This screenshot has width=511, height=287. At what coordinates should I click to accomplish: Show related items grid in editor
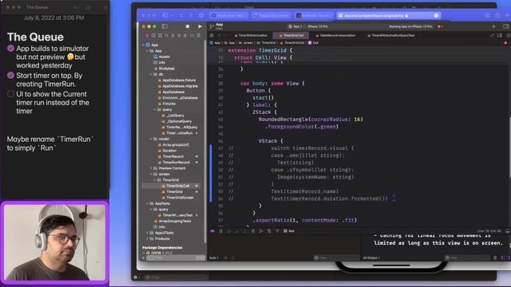tap(212, 35)
